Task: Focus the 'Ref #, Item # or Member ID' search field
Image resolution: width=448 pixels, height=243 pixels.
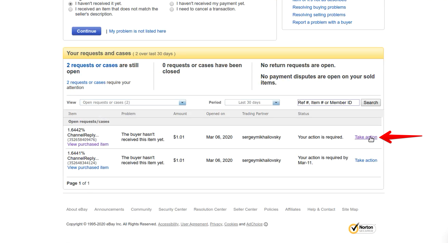Action: click(x=328, y=103)
